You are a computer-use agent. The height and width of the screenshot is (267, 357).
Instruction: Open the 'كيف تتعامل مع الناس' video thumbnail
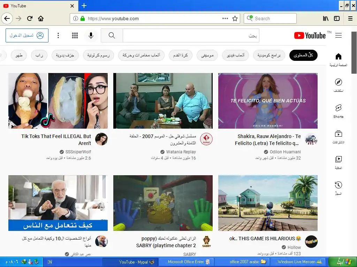click(x=58, y=203)
